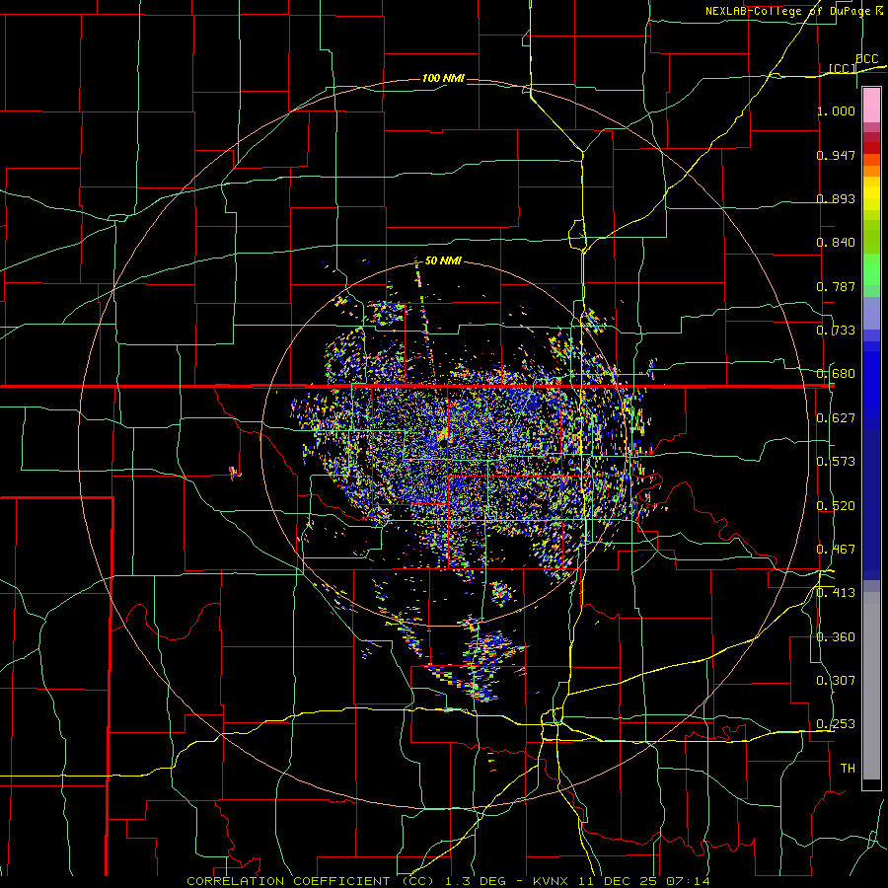Click the 0.627 legend value
Viewport: 888px width, 888px height.
(836, 418)
